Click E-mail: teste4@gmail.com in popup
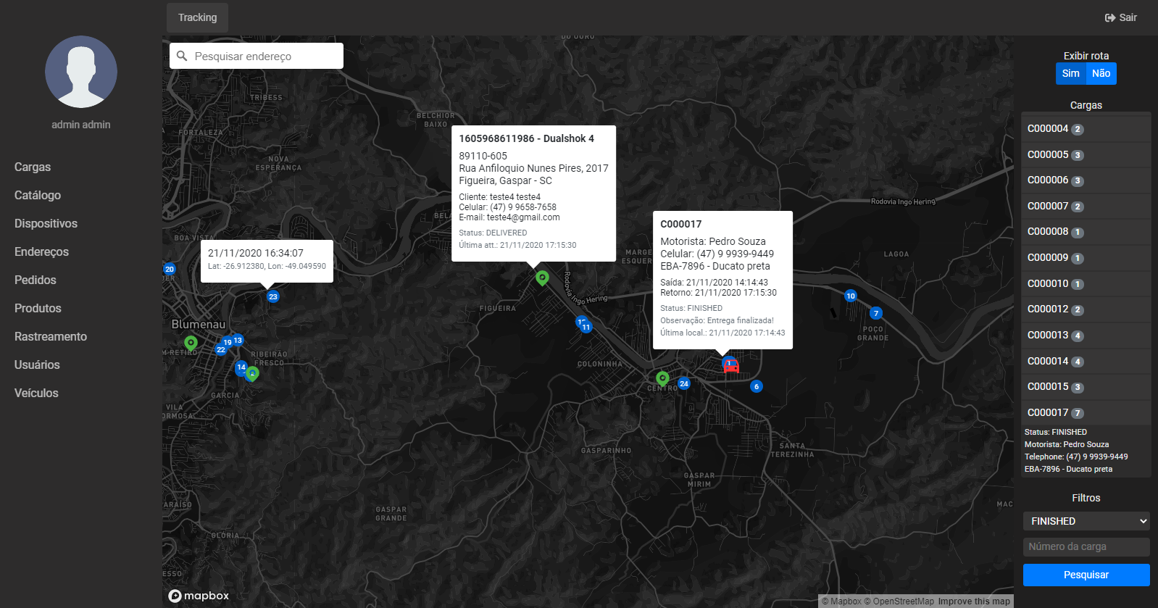This screenshot has width=1158, height=608. point(509,217)
